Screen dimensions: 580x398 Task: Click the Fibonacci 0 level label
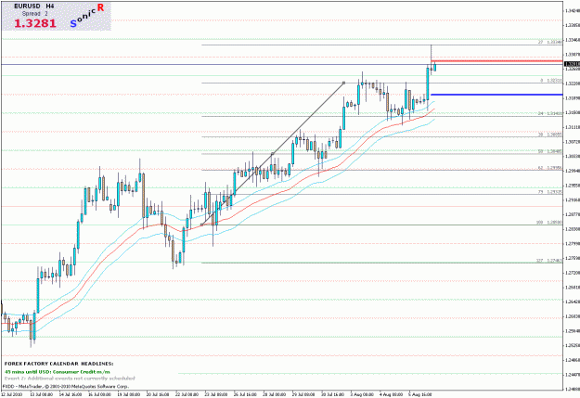(551, 81)
